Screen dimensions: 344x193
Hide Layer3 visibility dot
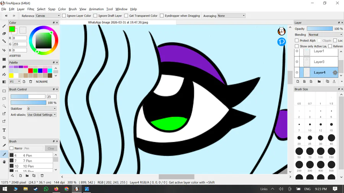click(297, 62)
